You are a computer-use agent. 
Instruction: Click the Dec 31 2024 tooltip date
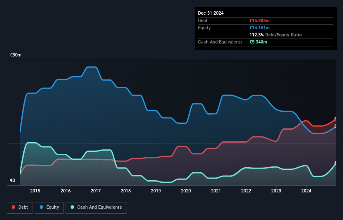pos(211,13)
